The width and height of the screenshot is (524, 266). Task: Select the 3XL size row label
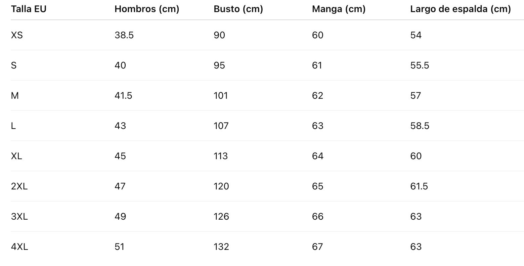point(19,217)
